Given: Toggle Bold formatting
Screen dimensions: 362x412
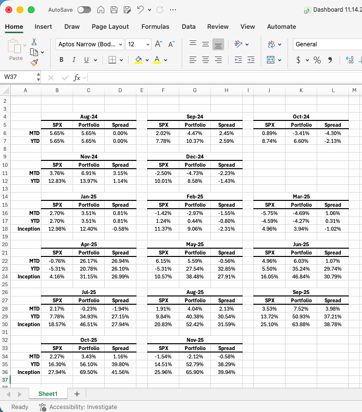Looking at the screenshot, I should pyautogui.click(x=61, y=60).
